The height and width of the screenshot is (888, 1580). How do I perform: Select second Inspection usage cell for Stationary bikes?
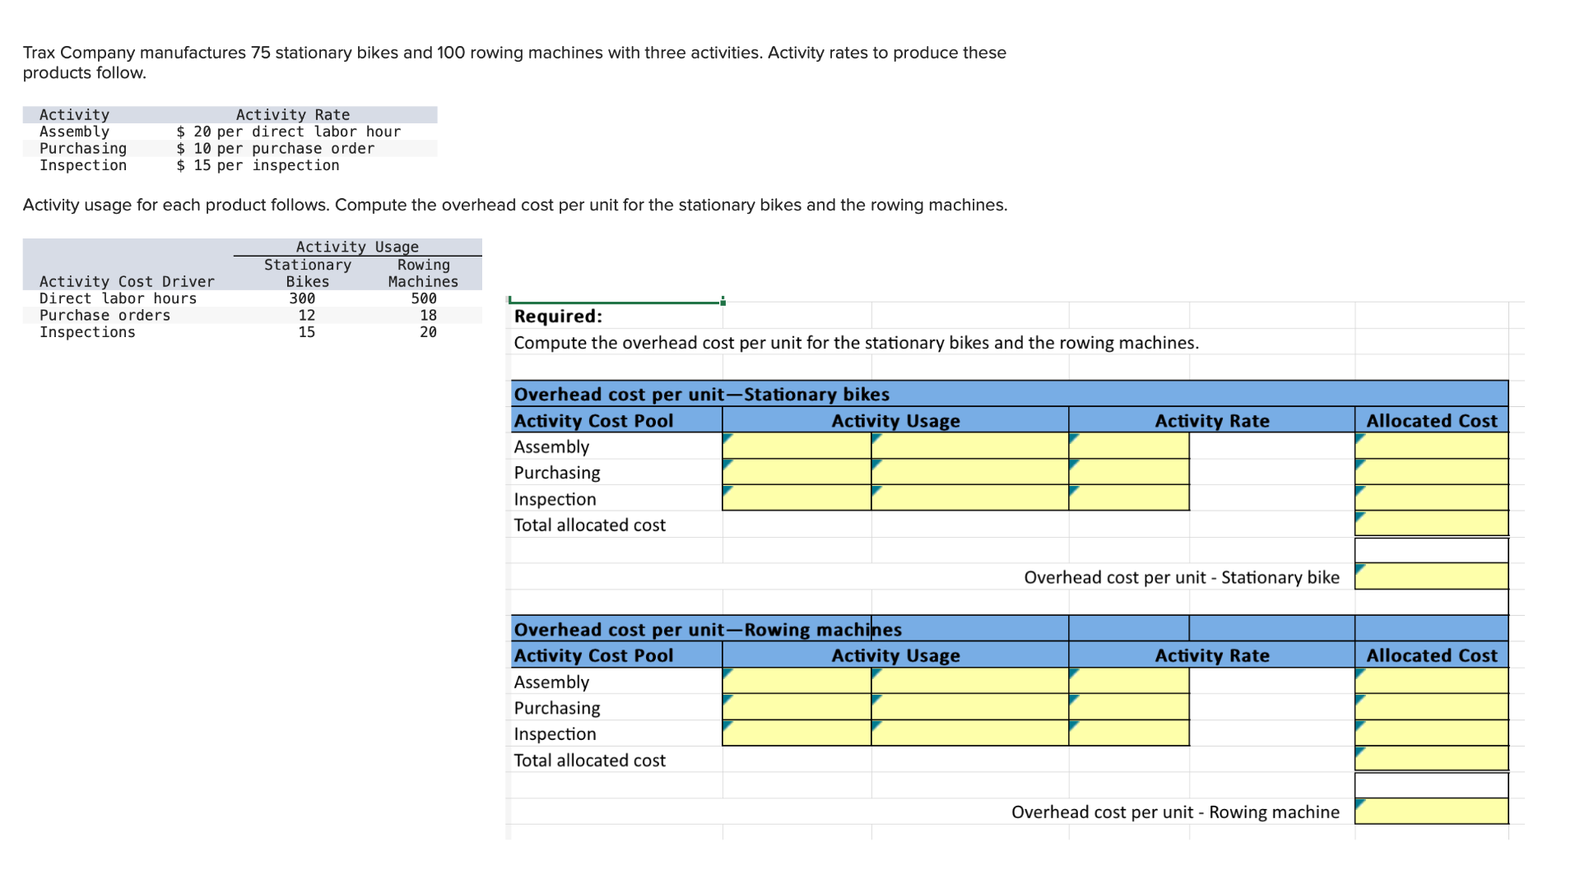[969, 498]
